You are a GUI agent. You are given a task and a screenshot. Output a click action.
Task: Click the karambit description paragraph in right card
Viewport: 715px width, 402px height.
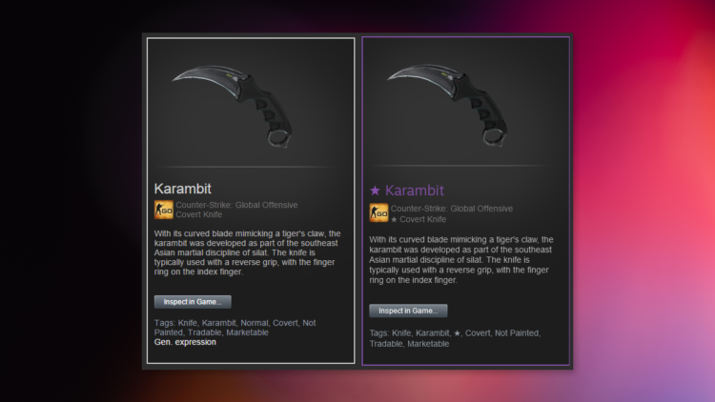click(461, 260)
